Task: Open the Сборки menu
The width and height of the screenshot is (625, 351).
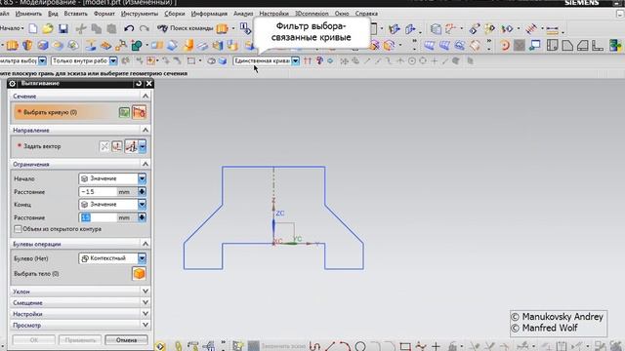Action: pyautogui.click(x=175, y=14)
